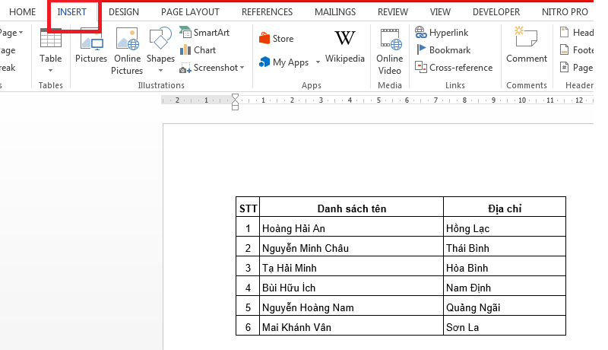Viewport: 608px width, 350px height.
Task: Click the Online Pictures icon
Action: (x=127, y=39)
